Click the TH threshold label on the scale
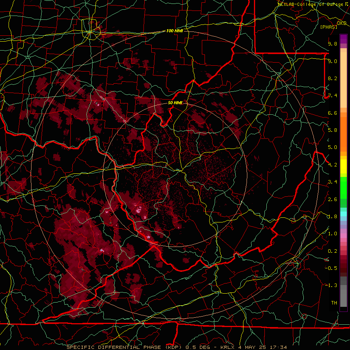This screenshot has width=350, height=350. [x=334, y=303]
